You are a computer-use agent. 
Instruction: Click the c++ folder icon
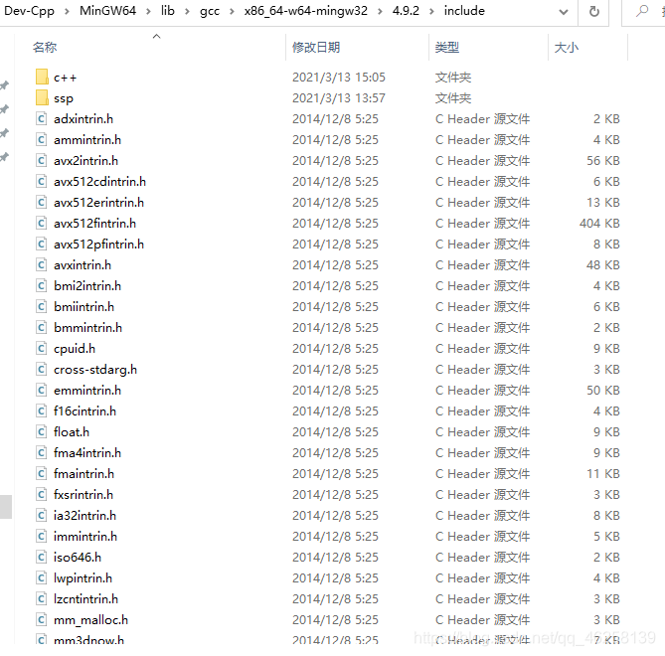[42, 78]
